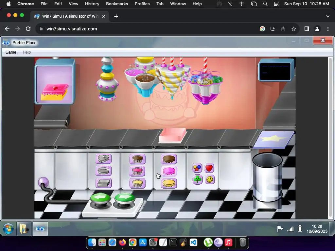This screenshot has width=335, height=251.
Task: Move conveyor belt right with green arrow
Action: 125,198
